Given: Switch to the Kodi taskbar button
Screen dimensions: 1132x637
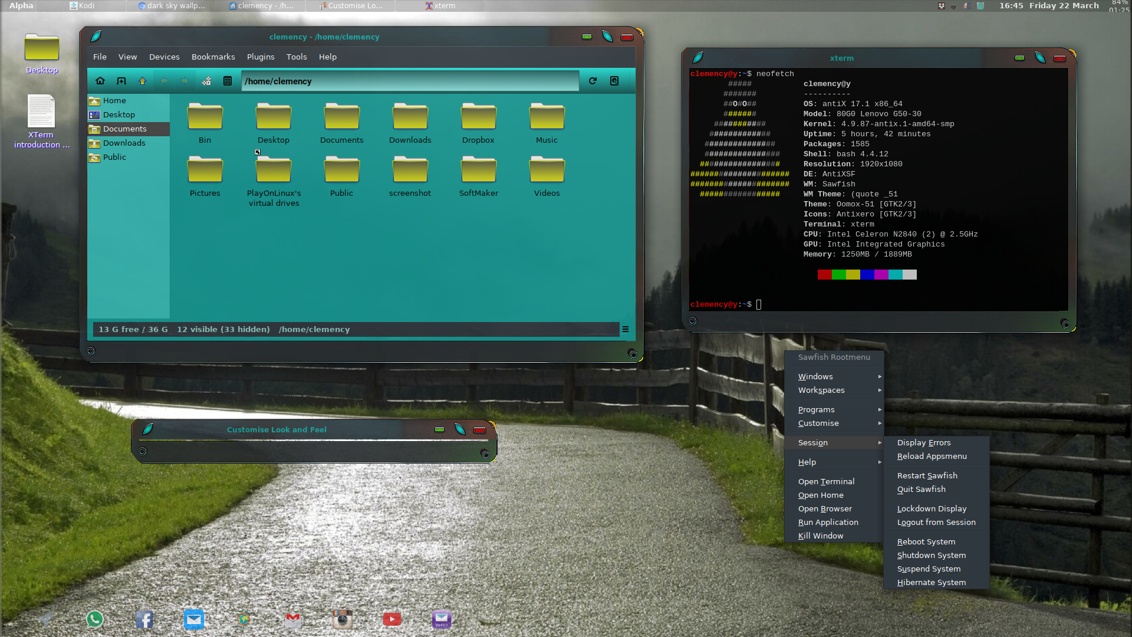Looking at the screenshot, I should 83,6.
